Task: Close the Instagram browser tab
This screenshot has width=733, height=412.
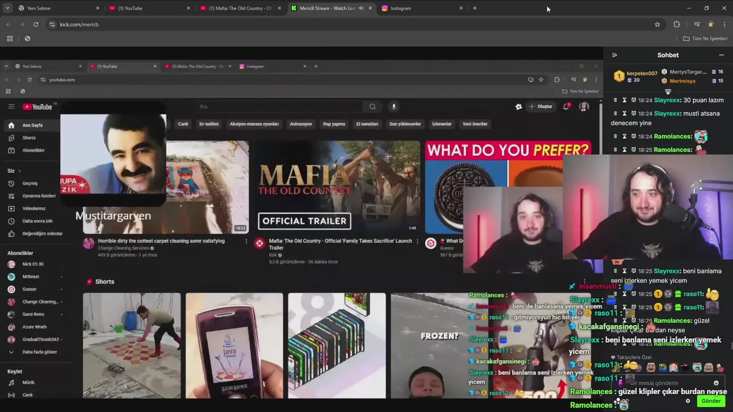Action: tap(461, 8)
